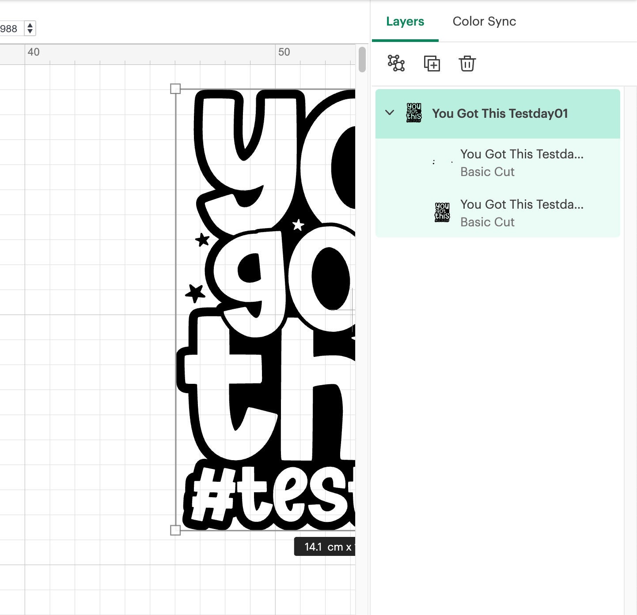Click the thumbnail of the second Basic Cut layer
This screenshot has height=615, width=637.
[x=442, y=213]
